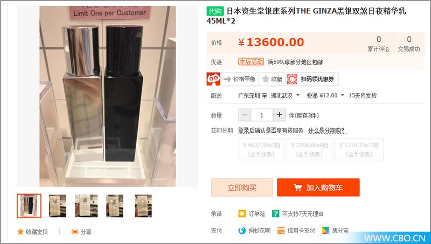
Task: Click the QR code coupon icon
Action: point(292,79)
